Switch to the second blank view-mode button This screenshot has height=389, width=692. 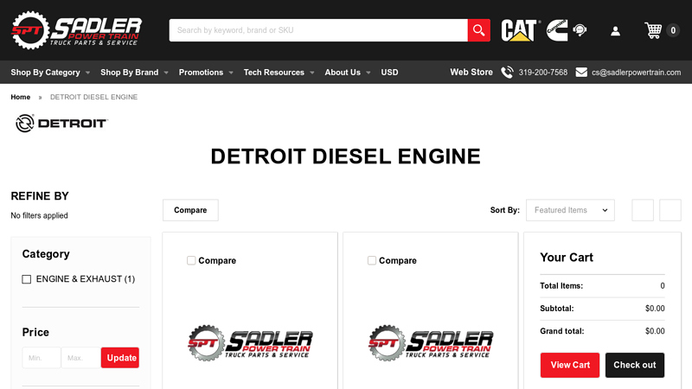670,210
